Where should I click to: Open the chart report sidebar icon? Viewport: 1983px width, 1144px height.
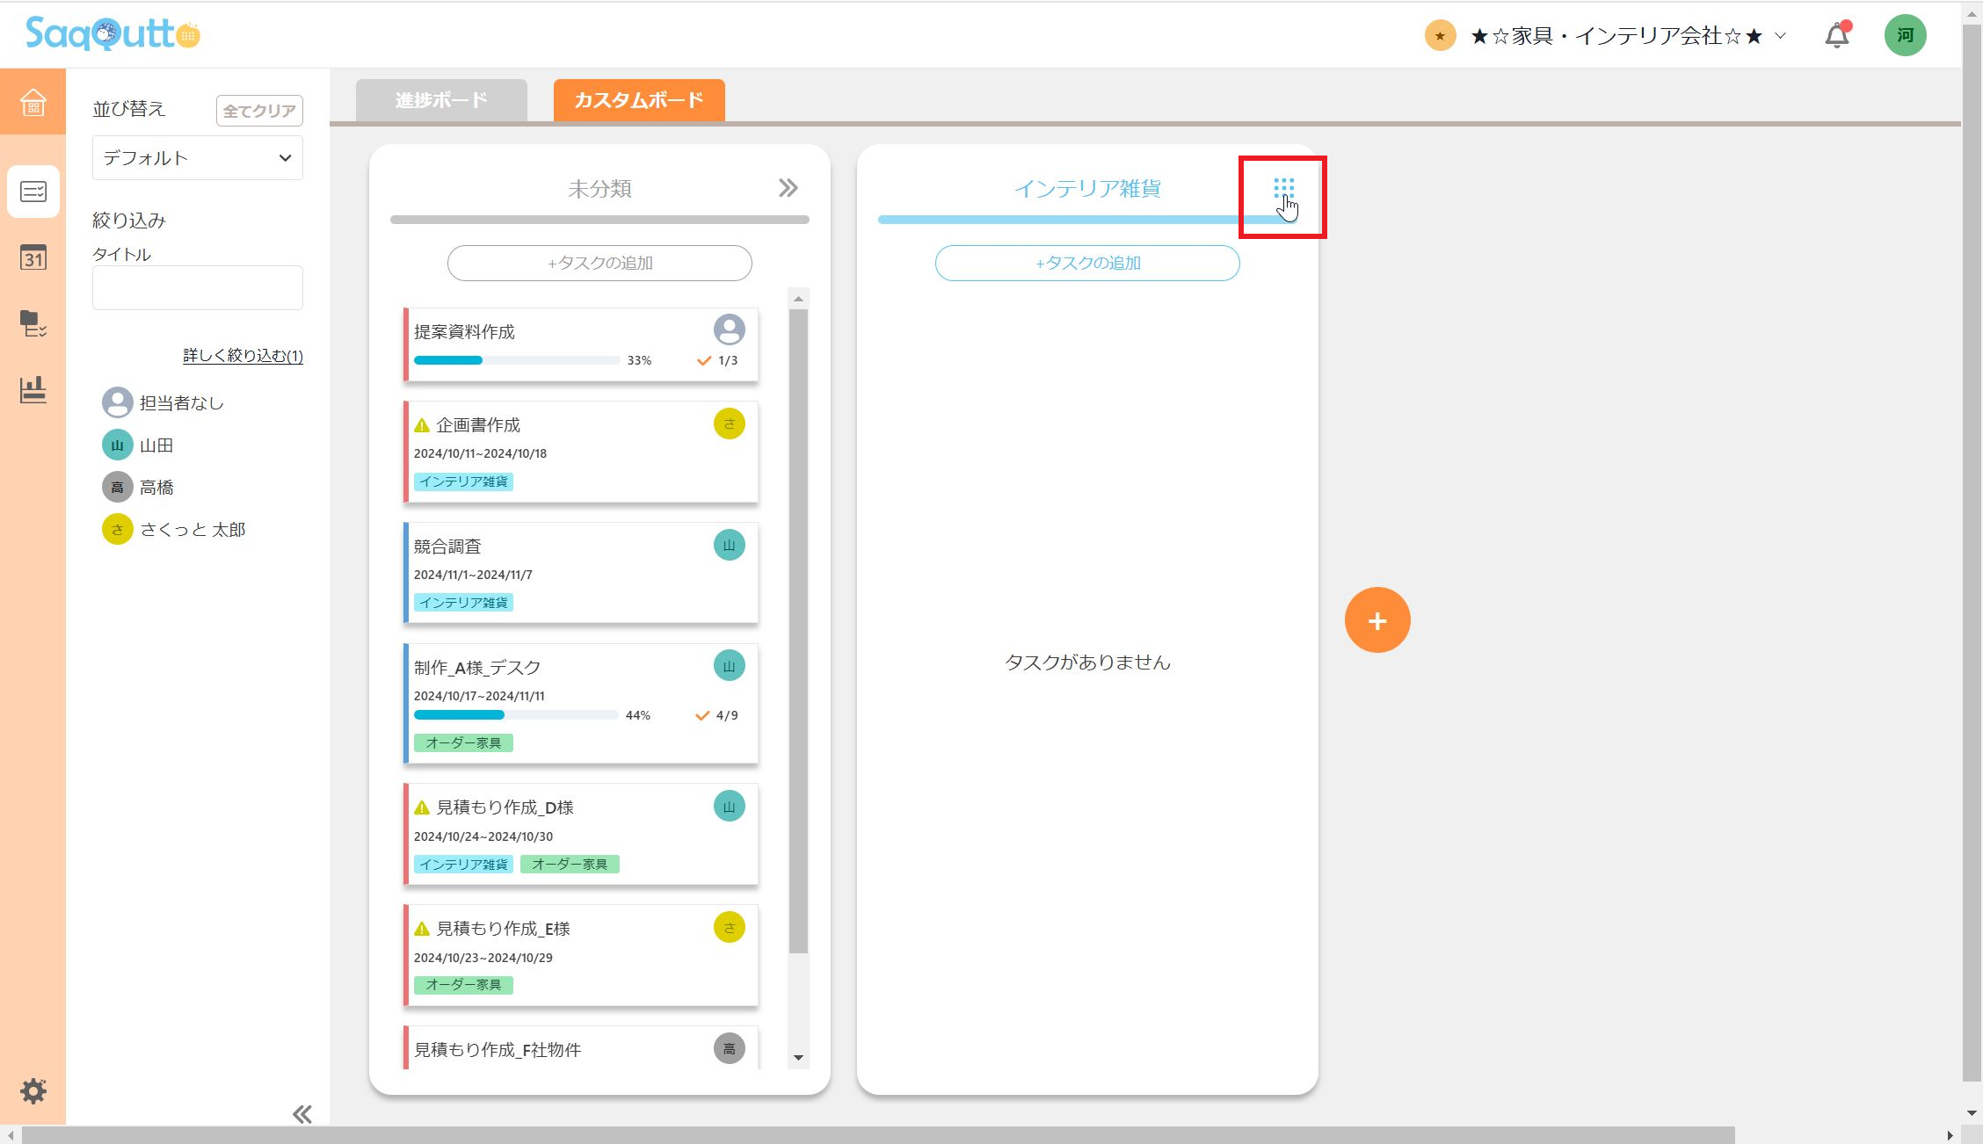click(x=33, y=390)
